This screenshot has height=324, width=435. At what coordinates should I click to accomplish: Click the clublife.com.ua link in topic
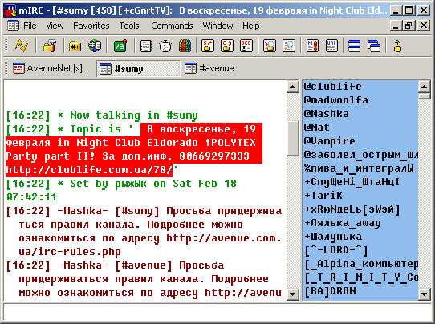89,170
